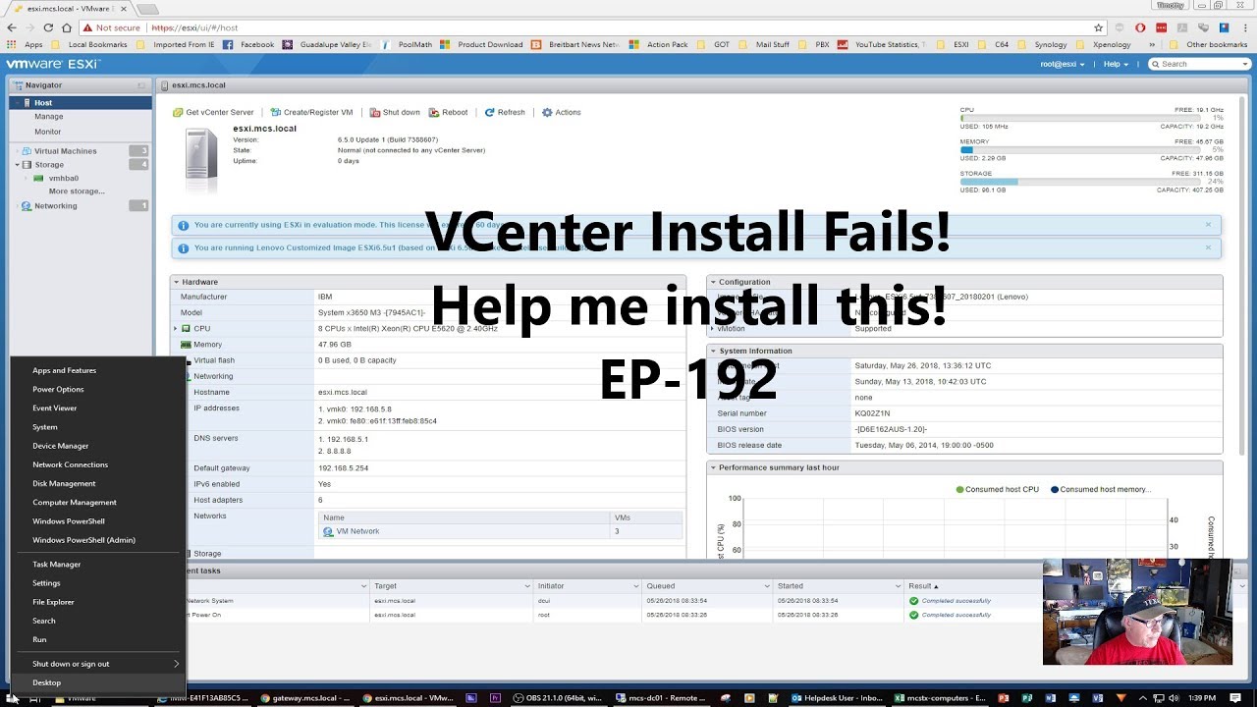Open the root@esxi user dropdown
Image resolution: width=1257 pixels, height=707 pixels.
click(x=1063, y=64)
